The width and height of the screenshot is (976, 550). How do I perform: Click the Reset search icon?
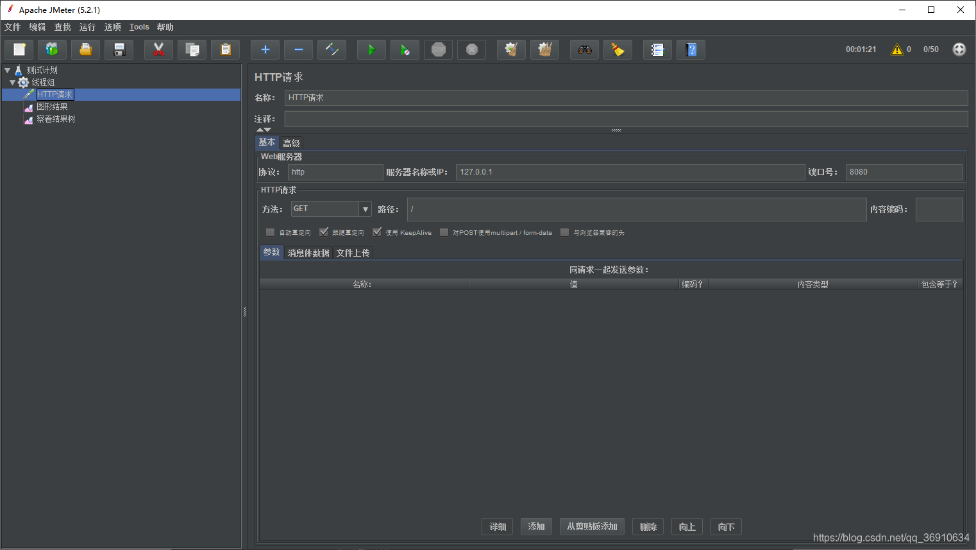[x=618, y=49]
